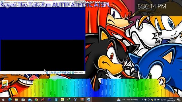Launch Google Chrome from the taskbar
The height and width of the screenshot is (102, 182).
click(36, 99)
